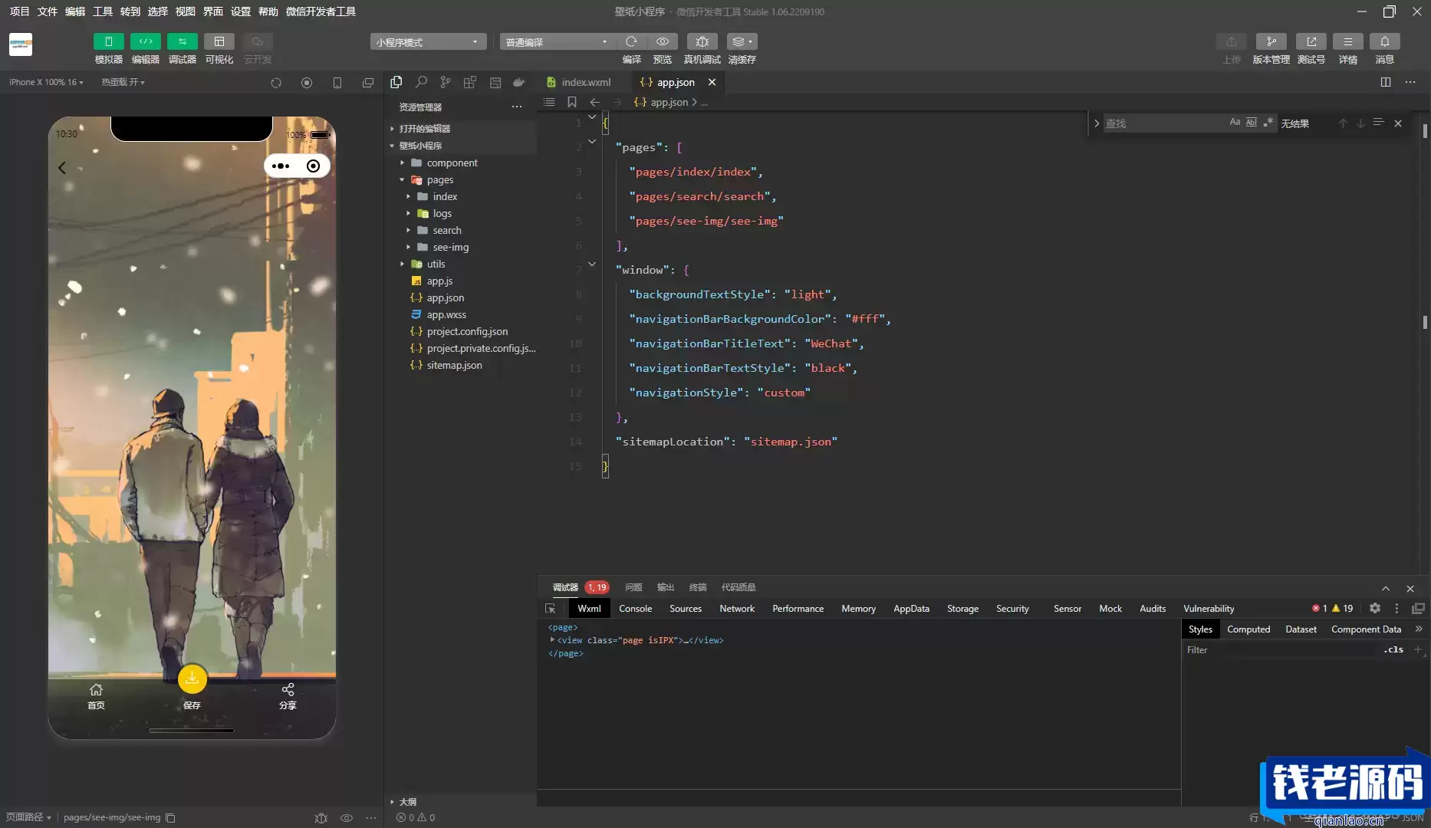The width and height of the screenshot is (1431, 828).
Task: Open version management icon
Action: pos(1271,41)
